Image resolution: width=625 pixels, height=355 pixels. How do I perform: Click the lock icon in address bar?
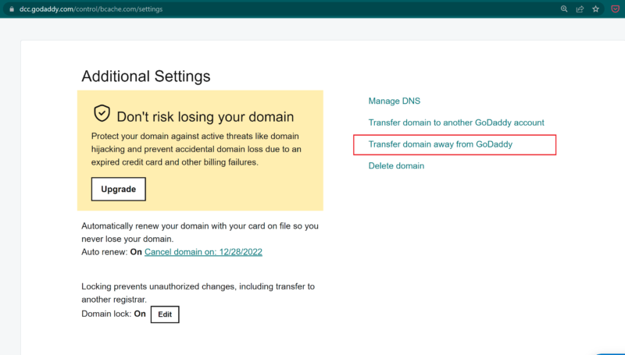12,9
